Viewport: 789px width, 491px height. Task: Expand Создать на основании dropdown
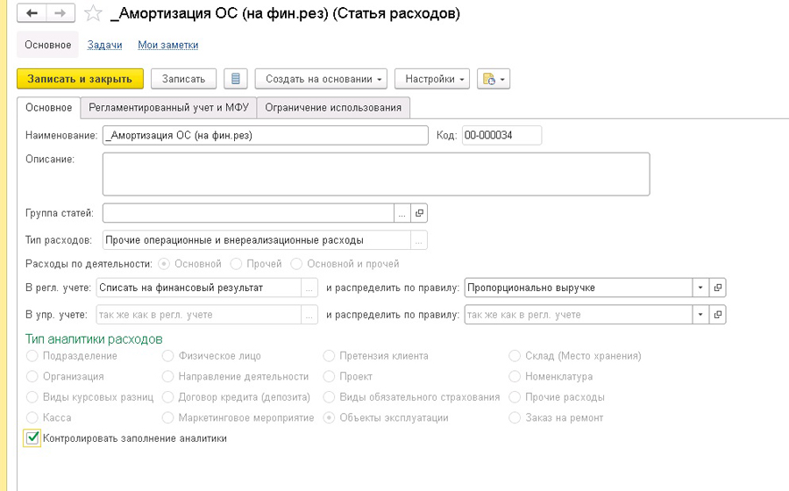(321, 79)
